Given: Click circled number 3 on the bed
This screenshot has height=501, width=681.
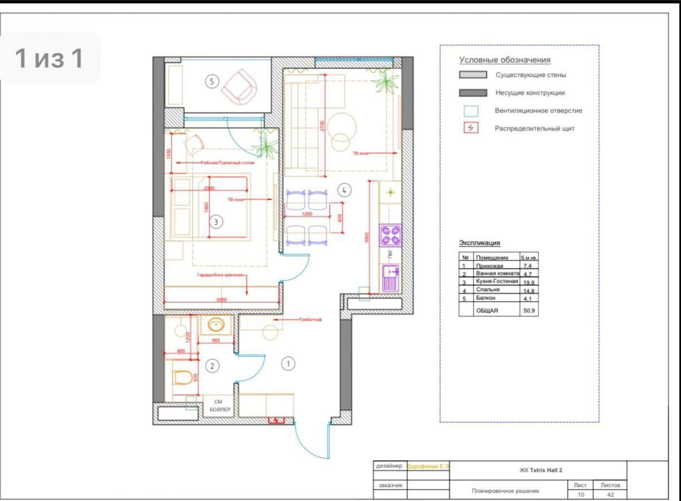Looking at the screenshot, I should click(x=216, y=222).
